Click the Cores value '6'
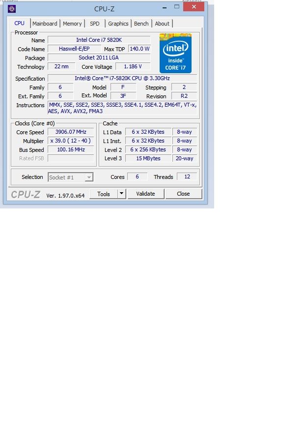Image resolution: width=305 pixels, height=439 pixels. coord(137,176)
